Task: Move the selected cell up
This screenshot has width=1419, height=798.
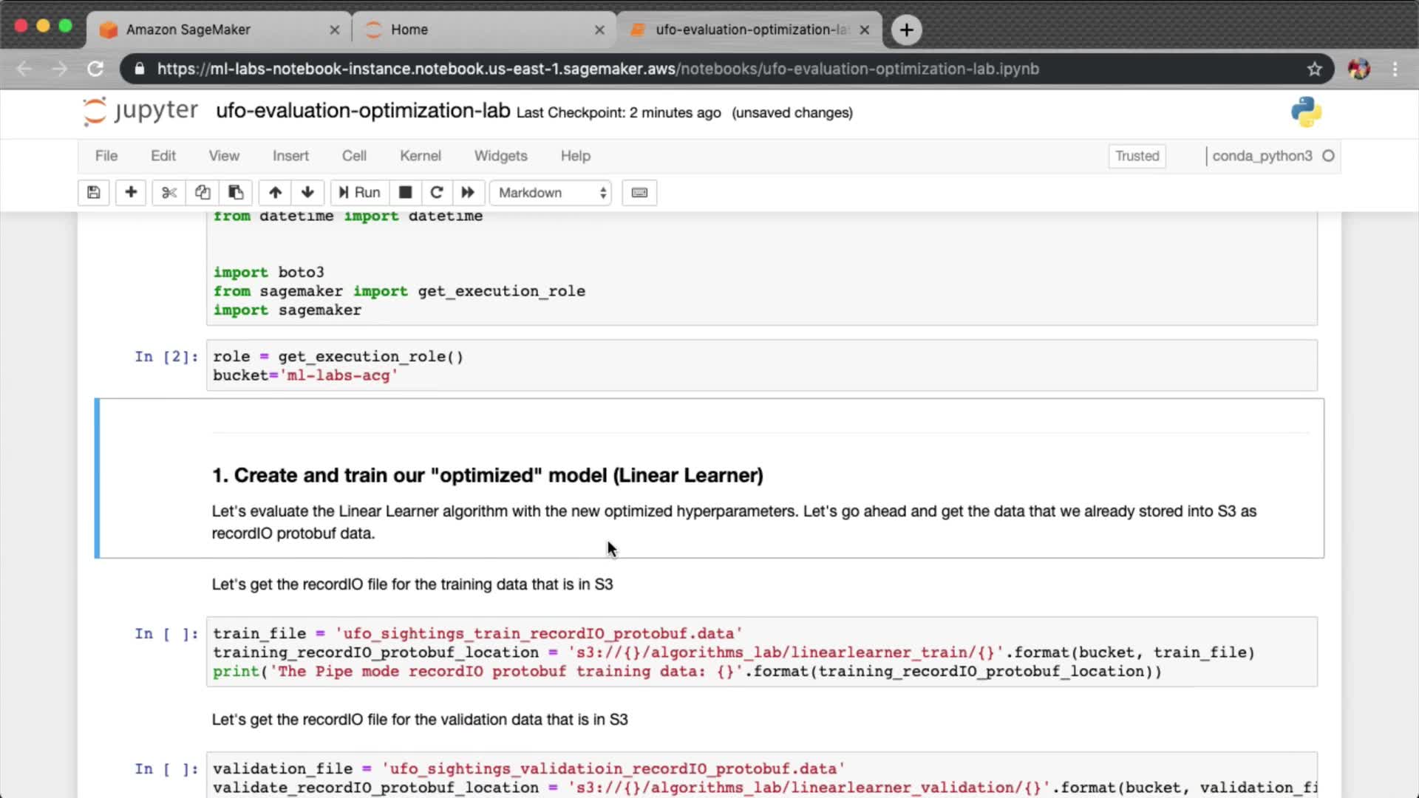Action: pyautogui.click(x=275, y=193)
